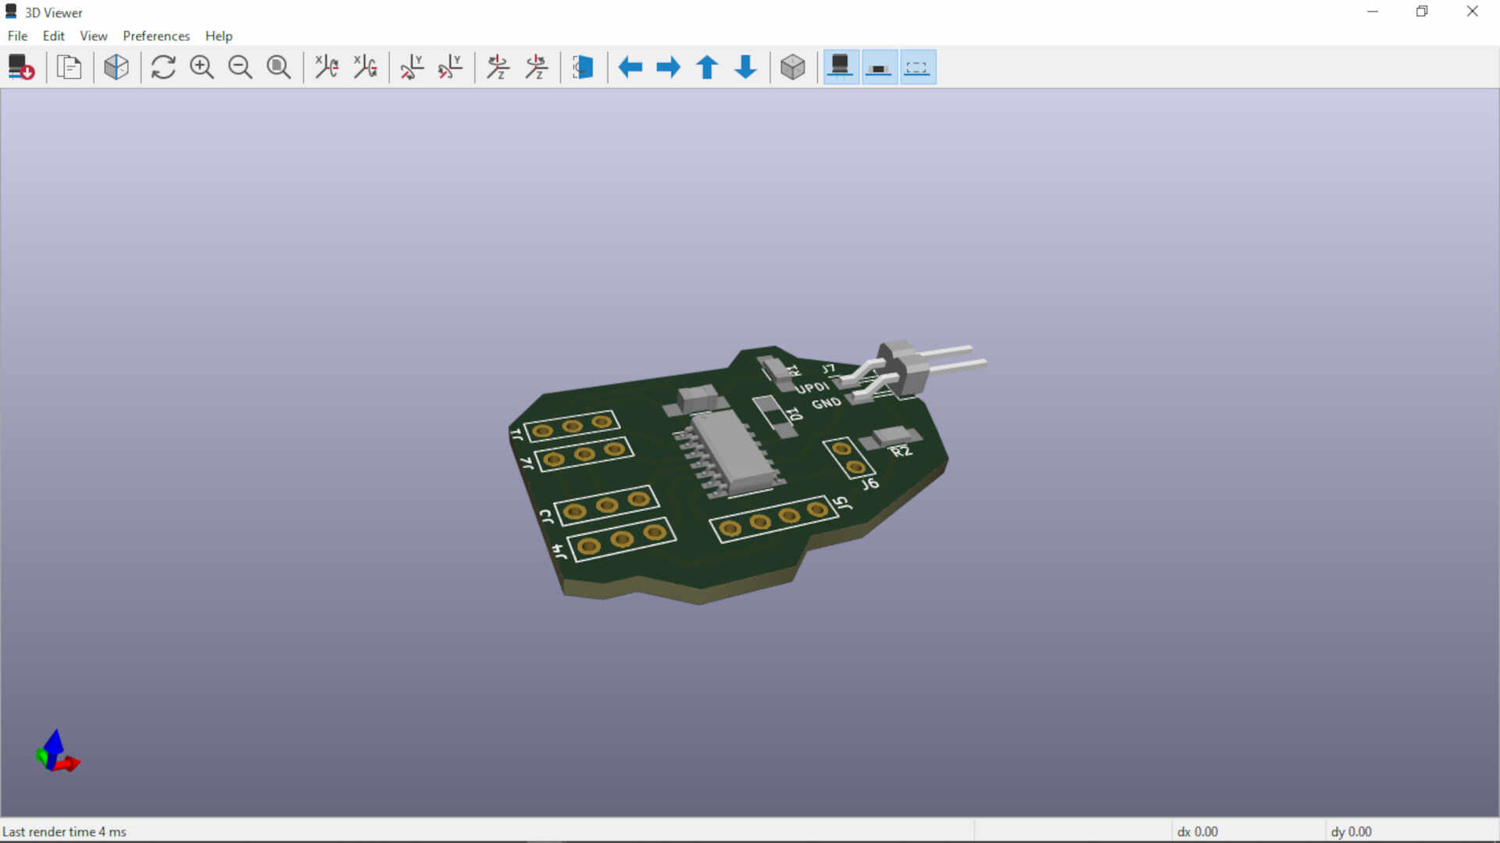Image resolution: width=1500 pixels, height=843 pixels.
Task: Reload the board in 3D viewer
Action: (21, 67)
